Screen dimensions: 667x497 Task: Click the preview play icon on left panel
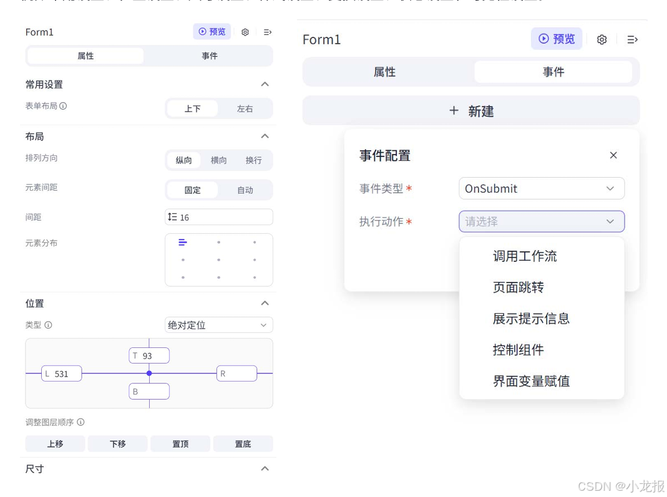click(x=202, y=32)
